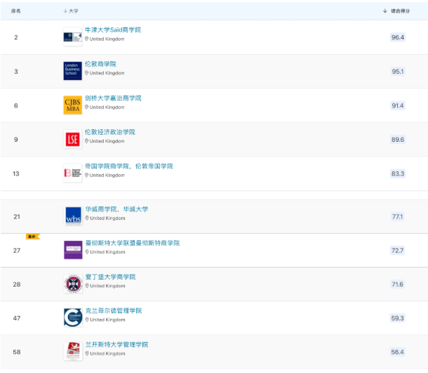This screenshot has height=373, width=428.
Task: Open 牛津大学Said商学院 link
Action: (113, 30)
